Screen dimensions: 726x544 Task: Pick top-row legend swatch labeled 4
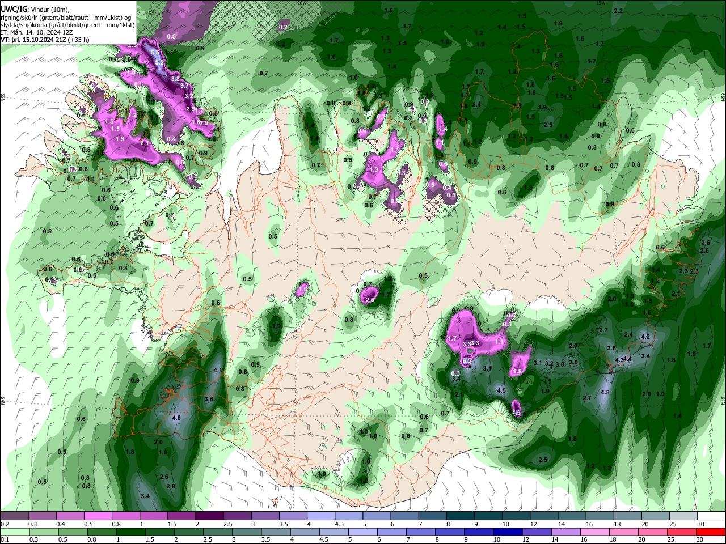click(x=320, y=516)
